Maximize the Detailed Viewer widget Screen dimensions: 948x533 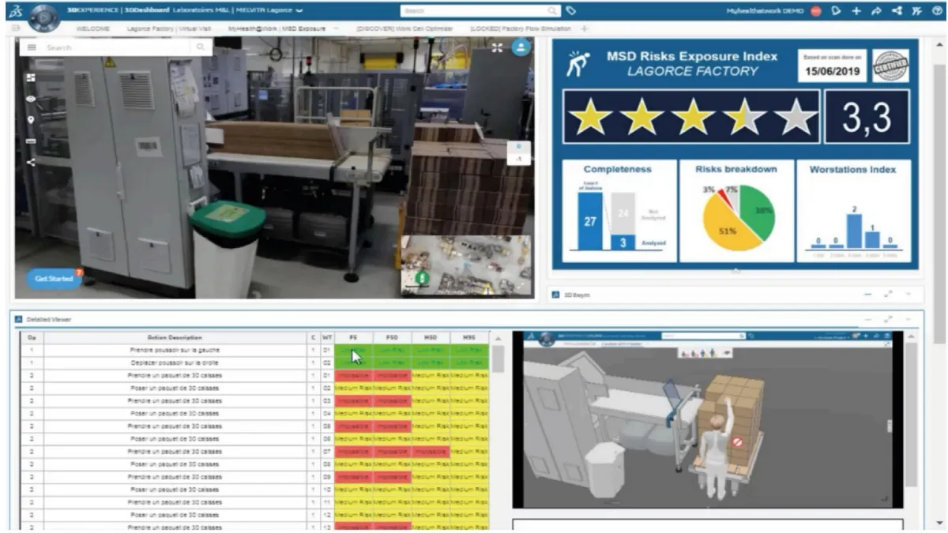tap(889, 318)
